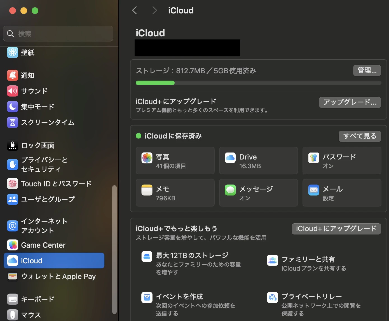Click the iCloud cloud icon in sidebar

pos(13,261)
